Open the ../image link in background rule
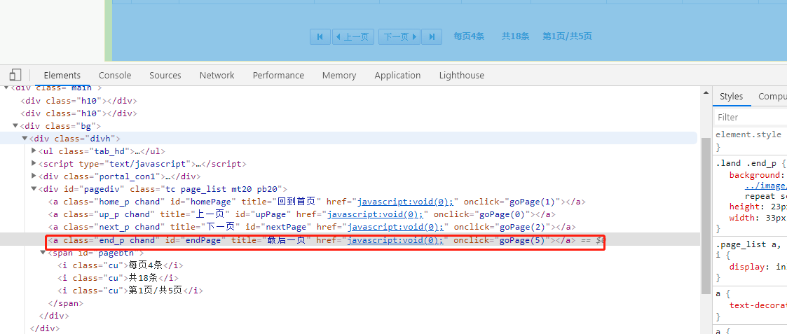This screenshot has width=787, height=334. pos(765,186)
